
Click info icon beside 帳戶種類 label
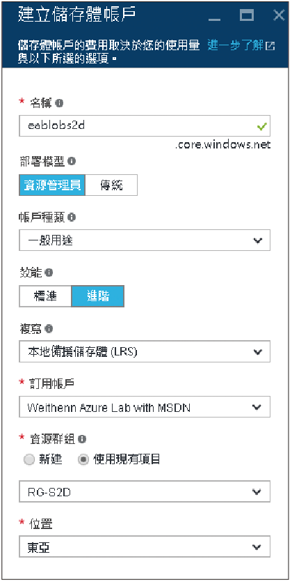[72, 217]
